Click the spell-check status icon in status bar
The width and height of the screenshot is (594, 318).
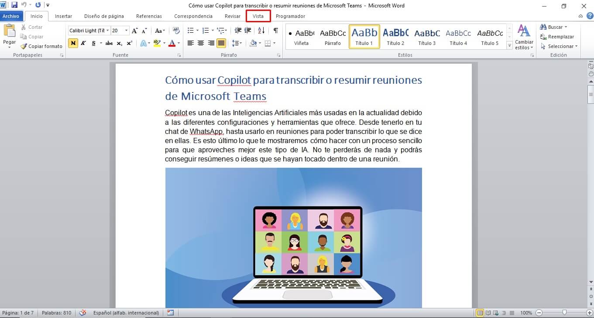coord(82,313)
